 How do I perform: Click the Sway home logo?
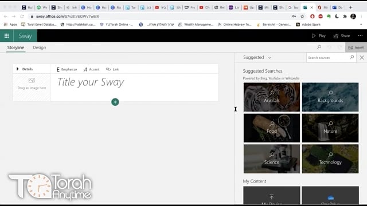tap(25, 36)
